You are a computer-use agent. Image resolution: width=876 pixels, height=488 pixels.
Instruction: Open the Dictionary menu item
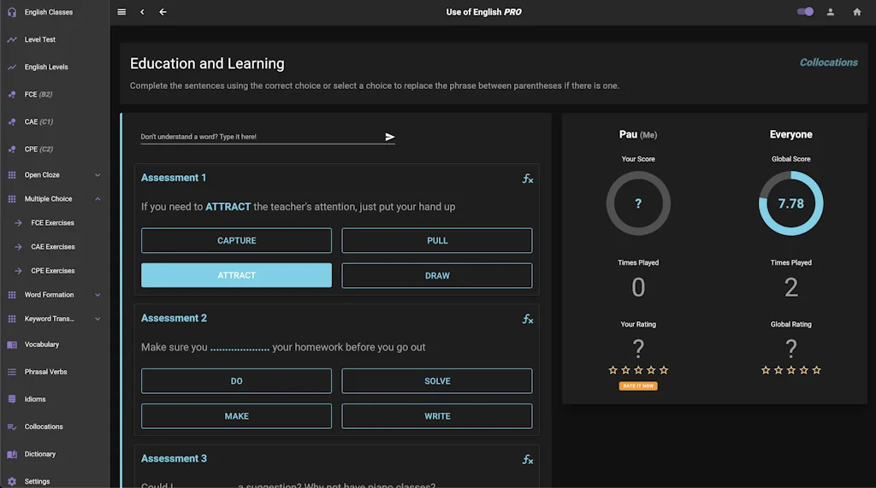[39, 454]
